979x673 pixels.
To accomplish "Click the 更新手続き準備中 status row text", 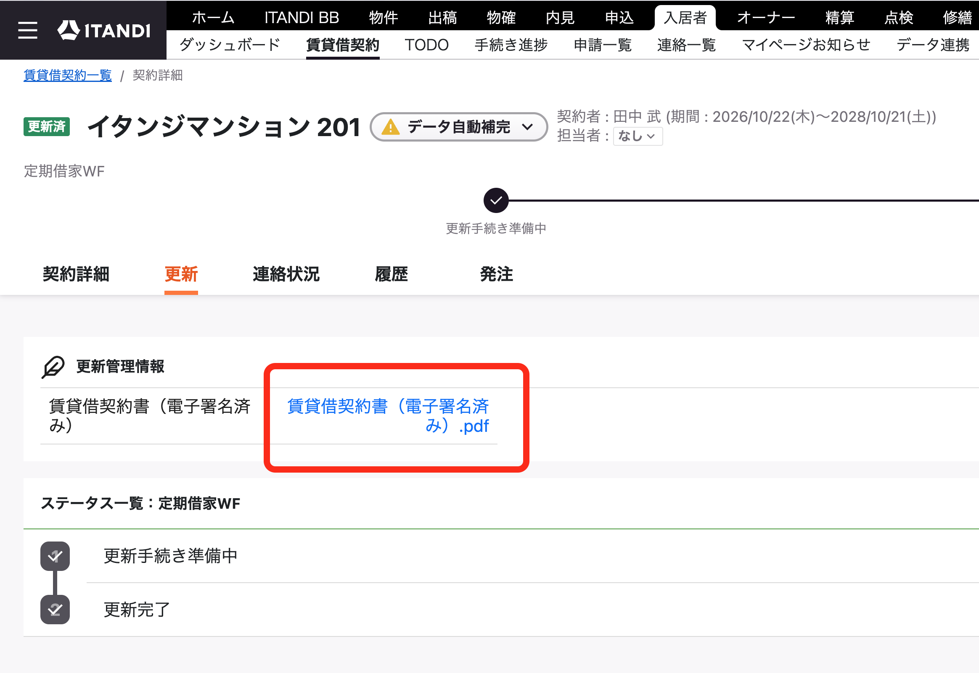I will [170, 556].
